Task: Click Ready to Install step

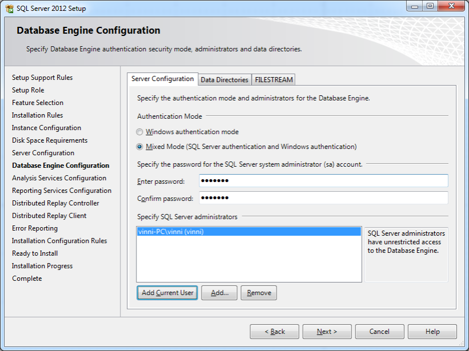Action: coord(35,253)
